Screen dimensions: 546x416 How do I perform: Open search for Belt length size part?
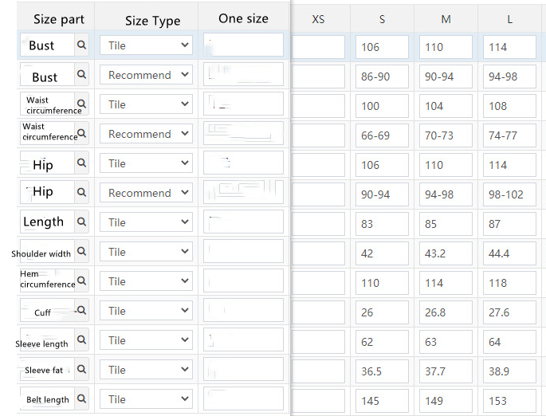click(81, 399)
